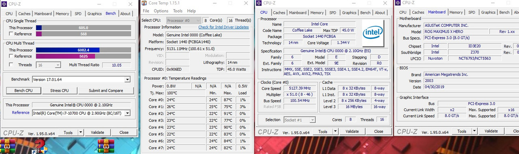Click the Stress CPU button
519x154 pixels.
(x=59, y=91)
